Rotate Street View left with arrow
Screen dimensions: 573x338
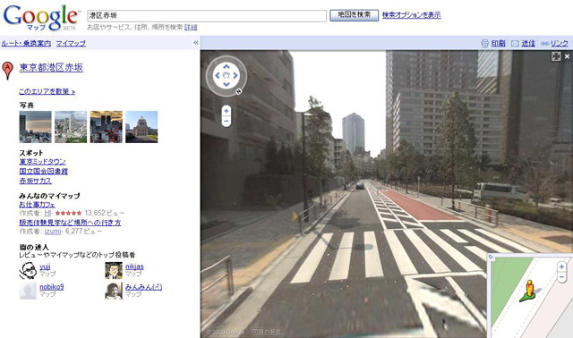(218, 75)
